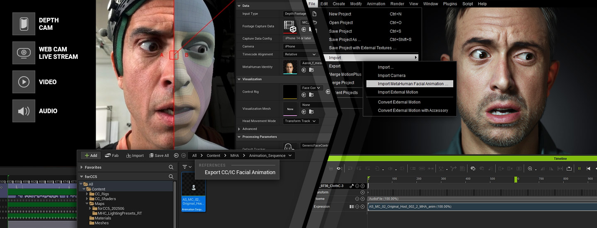Click the Depth Cam phone icon
Viewport: 597px width, 228px height.
tap(24, 24)
